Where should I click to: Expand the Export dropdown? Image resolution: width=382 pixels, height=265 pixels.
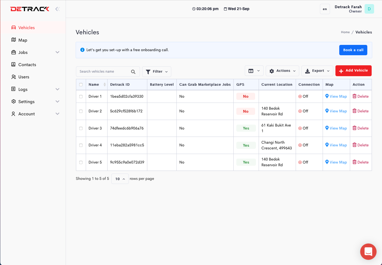click(317, 71)
